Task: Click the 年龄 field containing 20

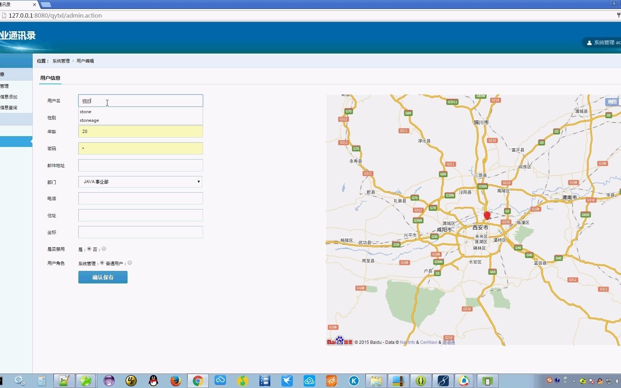Action: pos(141,131)
